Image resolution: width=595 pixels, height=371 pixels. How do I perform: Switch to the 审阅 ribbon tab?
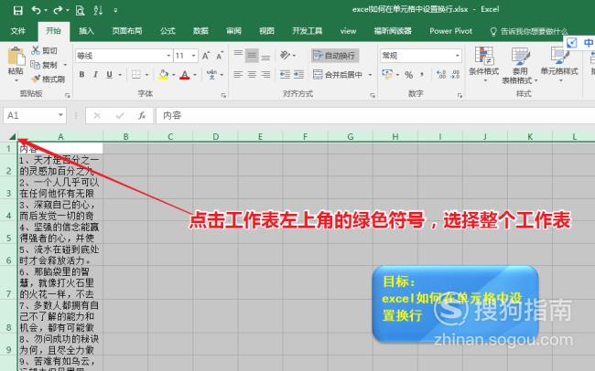[233, 31]
